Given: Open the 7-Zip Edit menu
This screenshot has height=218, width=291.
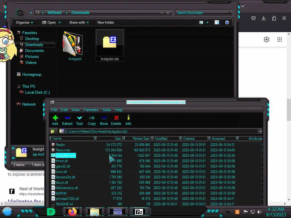Looking at the screenshot, I should [x=64, y=110].
